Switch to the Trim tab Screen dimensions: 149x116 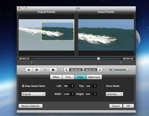[68, 77]
